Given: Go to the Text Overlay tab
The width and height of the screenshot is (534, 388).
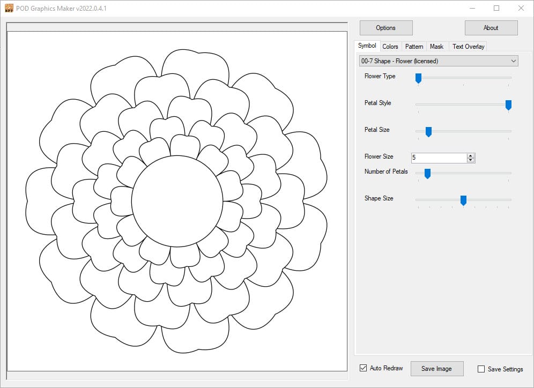Looking at the screenshot, I should pyautogui.click(x=468, y=47).
